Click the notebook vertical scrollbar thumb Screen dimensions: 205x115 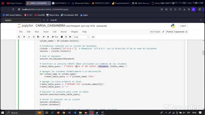pos(203,53)
